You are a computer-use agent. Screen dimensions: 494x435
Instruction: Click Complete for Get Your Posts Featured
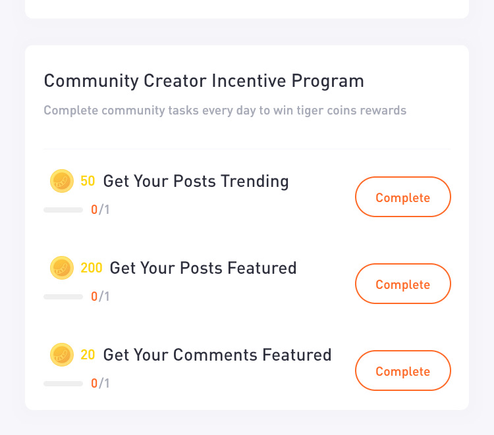pos(403,284)
